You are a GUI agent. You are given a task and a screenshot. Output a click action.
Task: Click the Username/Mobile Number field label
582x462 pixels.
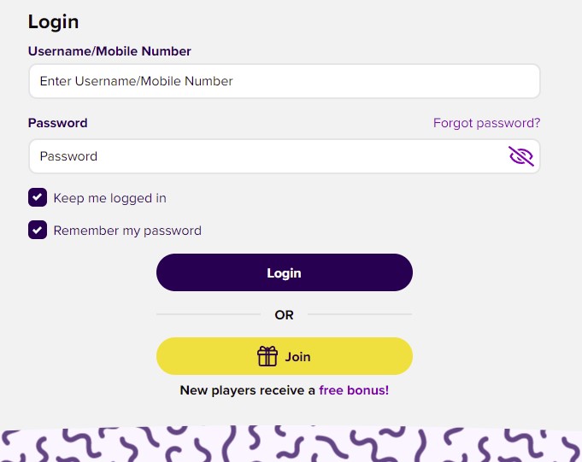tap(109, 51)
